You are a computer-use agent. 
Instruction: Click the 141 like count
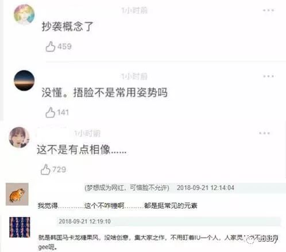pyautogui.click(x=63, y=112)
